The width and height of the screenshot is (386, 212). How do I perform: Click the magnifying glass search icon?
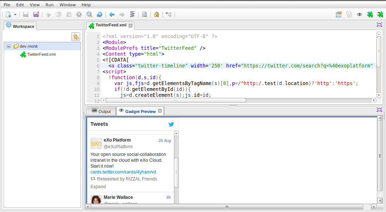point(89,15)
